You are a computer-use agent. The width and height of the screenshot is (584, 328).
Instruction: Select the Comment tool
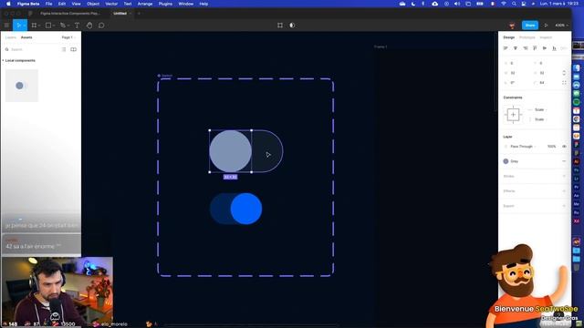(101, 26)
